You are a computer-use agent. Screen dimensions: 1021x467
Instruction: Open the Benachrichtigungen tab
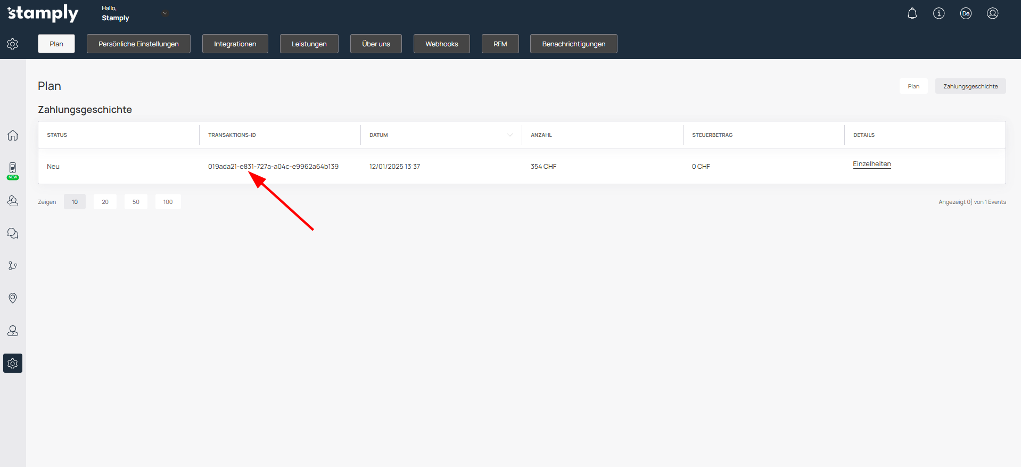coord(573,44)
